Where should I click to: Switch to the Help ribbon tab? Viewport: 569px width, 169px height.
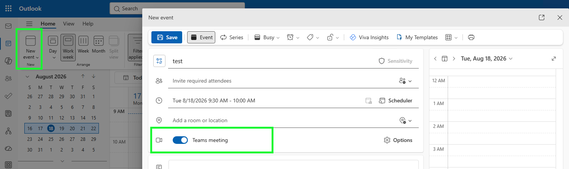pyautogui.click(x=88, y=24)
